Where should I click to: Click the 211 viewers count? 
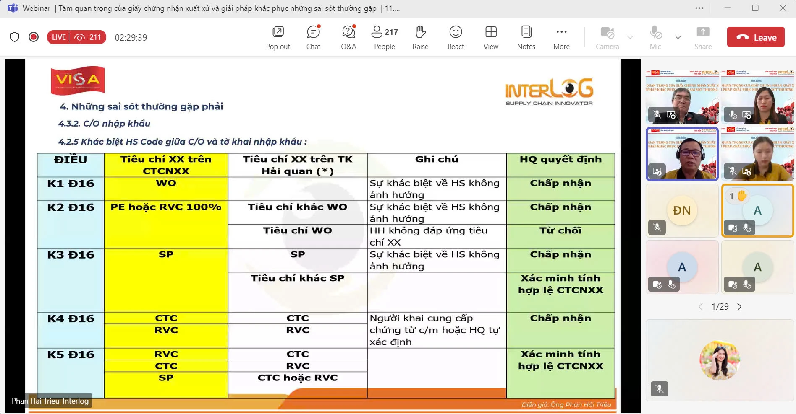pyautogui.click(x=88, y=37)
